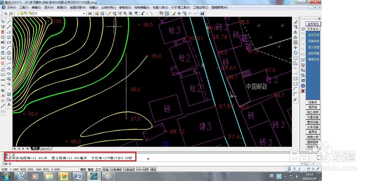This screenshot has height=181, width=377.
Task: Select 定义字型 in the panel
Action: (314, 48)
